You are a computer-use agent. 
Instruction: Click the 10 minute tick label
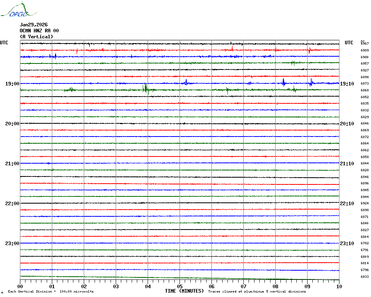339,286
